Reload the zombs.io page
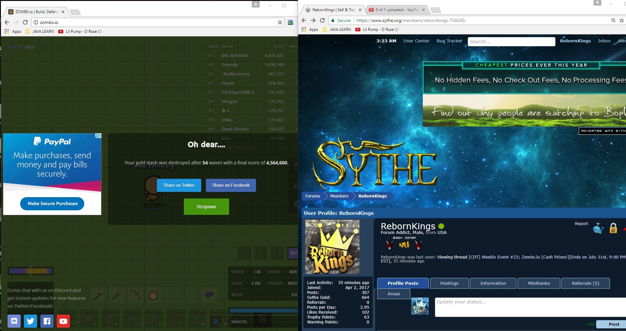 25,22
